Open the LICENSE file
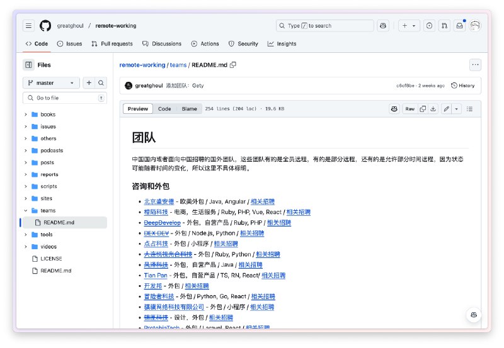504x348 pixels. [x=51, y=259]
